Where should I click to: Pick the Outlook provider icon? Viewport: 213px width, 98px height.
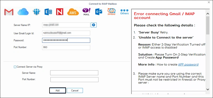99,12
